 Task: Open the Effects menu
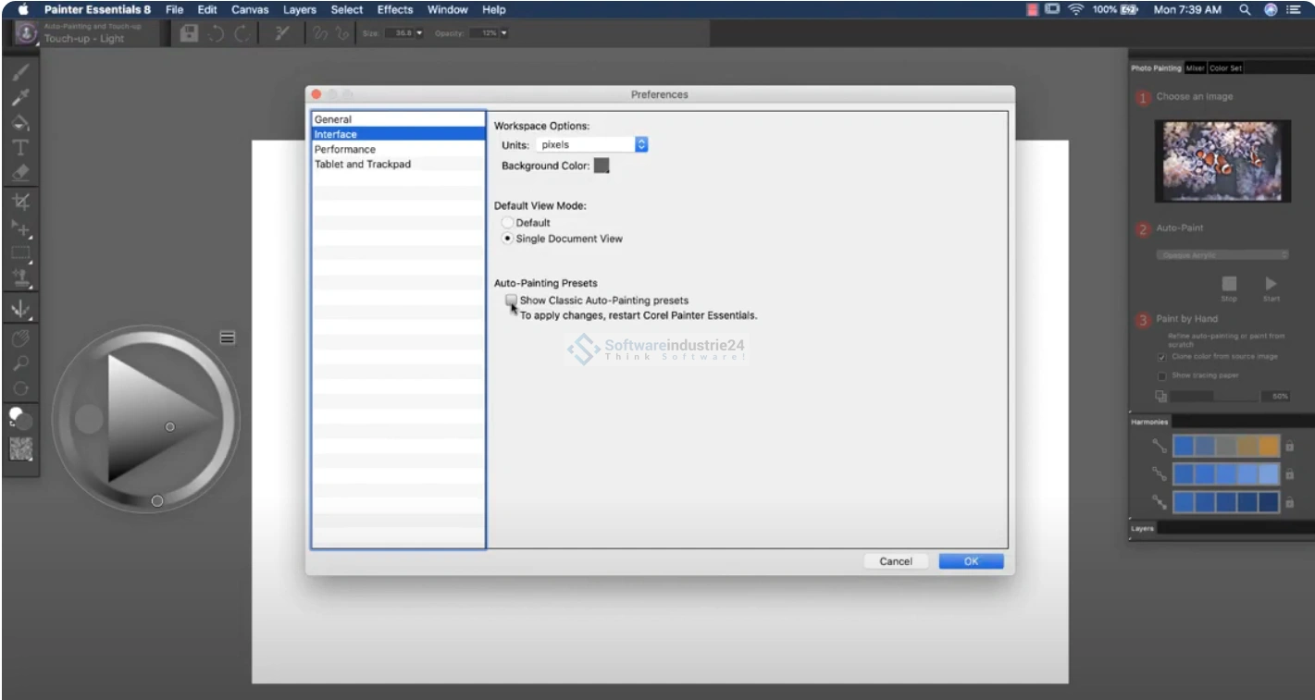394,9
